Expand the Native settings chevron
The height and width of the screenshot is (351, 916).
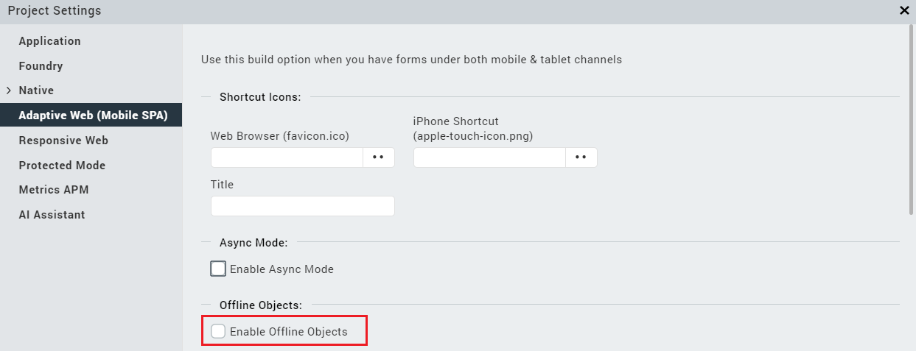tap(8, 91)
